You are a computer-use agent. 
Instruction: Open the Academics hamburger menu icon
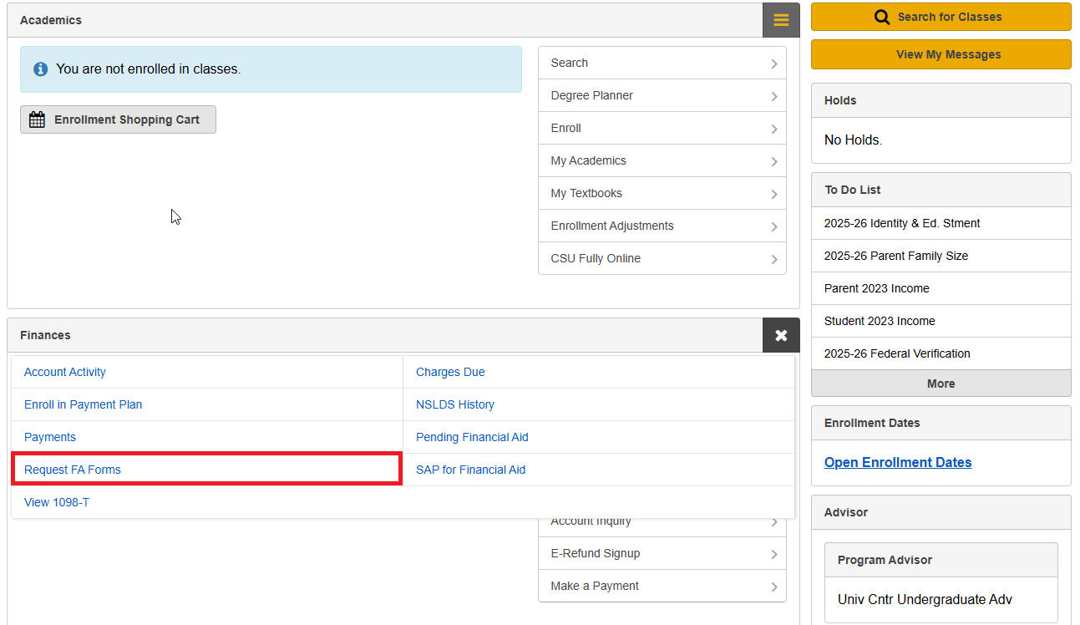click(x=780, y=19)
